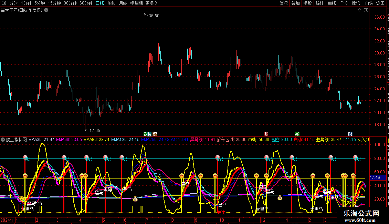Open the 多股 multi-stock view
The width and height of the screenshot is (389, 224).
pos(308,3)
